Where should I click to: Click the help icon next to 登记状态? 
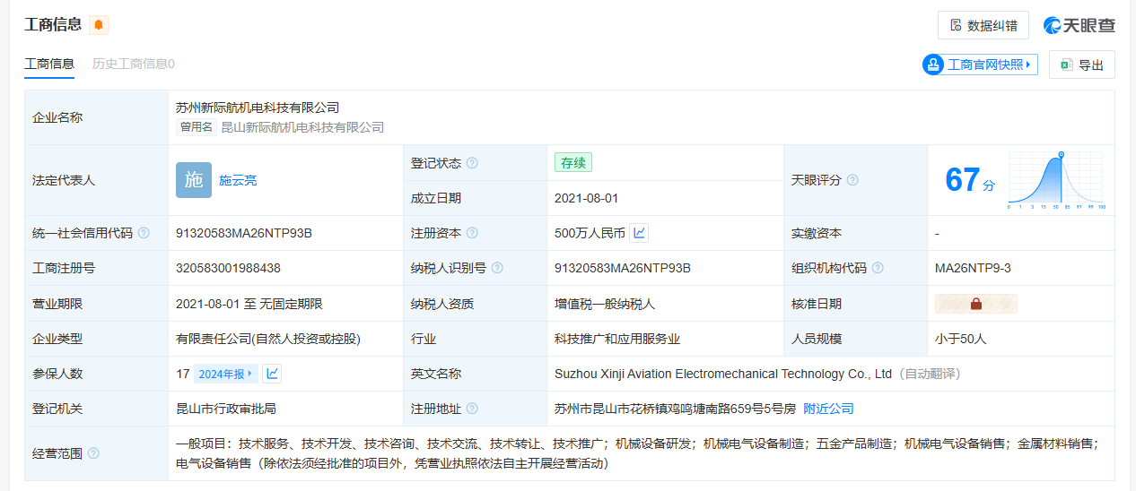[x=472, y=163]
